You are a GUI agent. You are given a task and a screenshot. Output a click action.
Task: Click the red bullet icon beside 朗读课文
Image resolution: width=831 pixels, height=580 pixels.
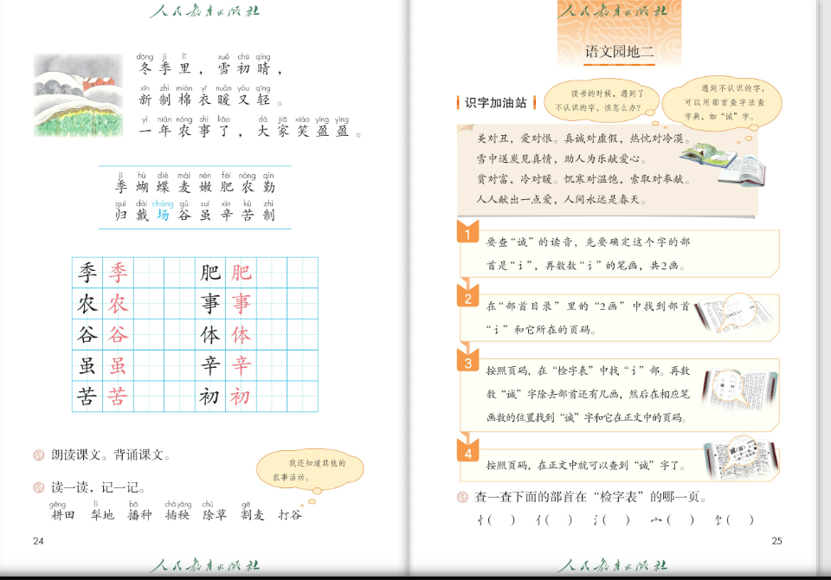(x=39, y=454)
